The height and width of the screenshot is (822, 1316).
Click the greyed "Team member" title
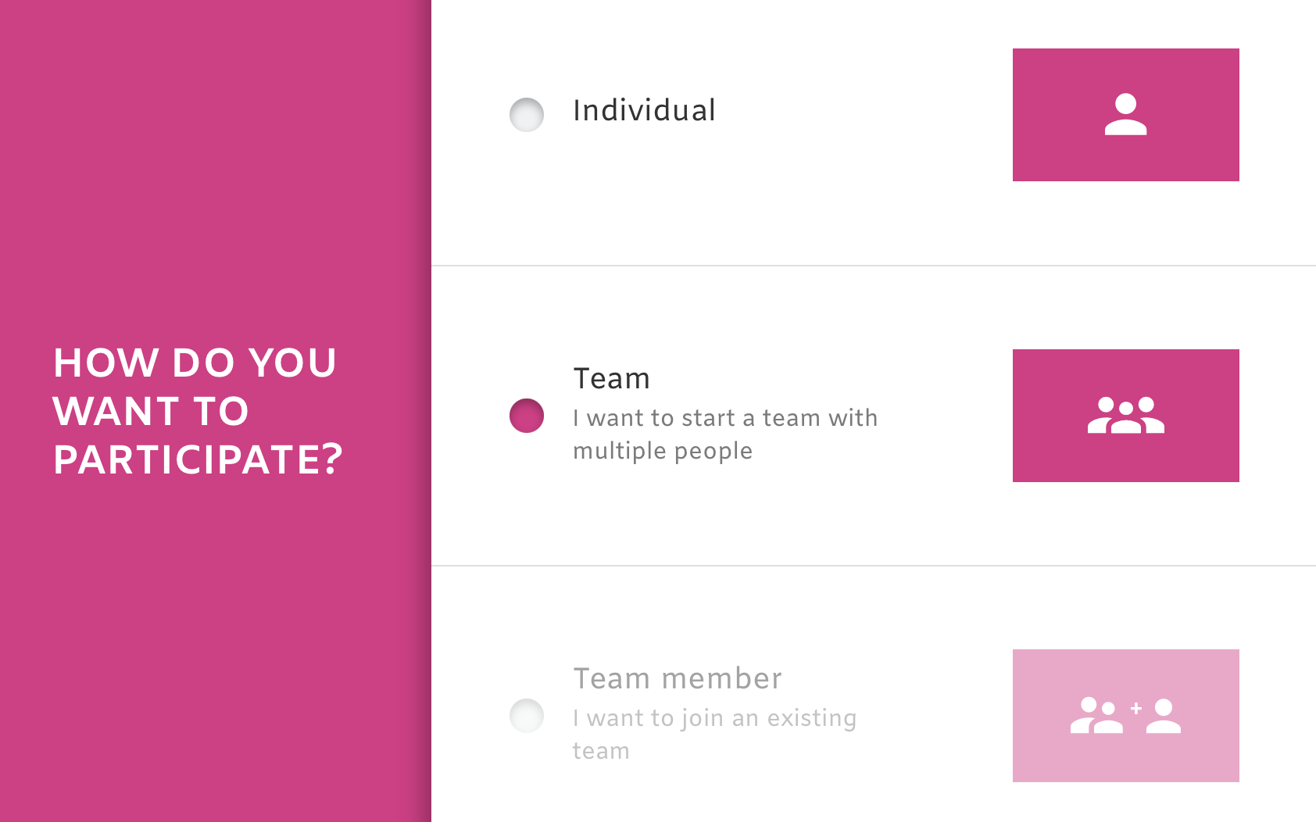[677, 679]
